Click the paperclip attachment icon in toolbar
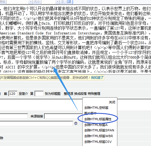Screen dimensions: 151x146 [62, 2]
